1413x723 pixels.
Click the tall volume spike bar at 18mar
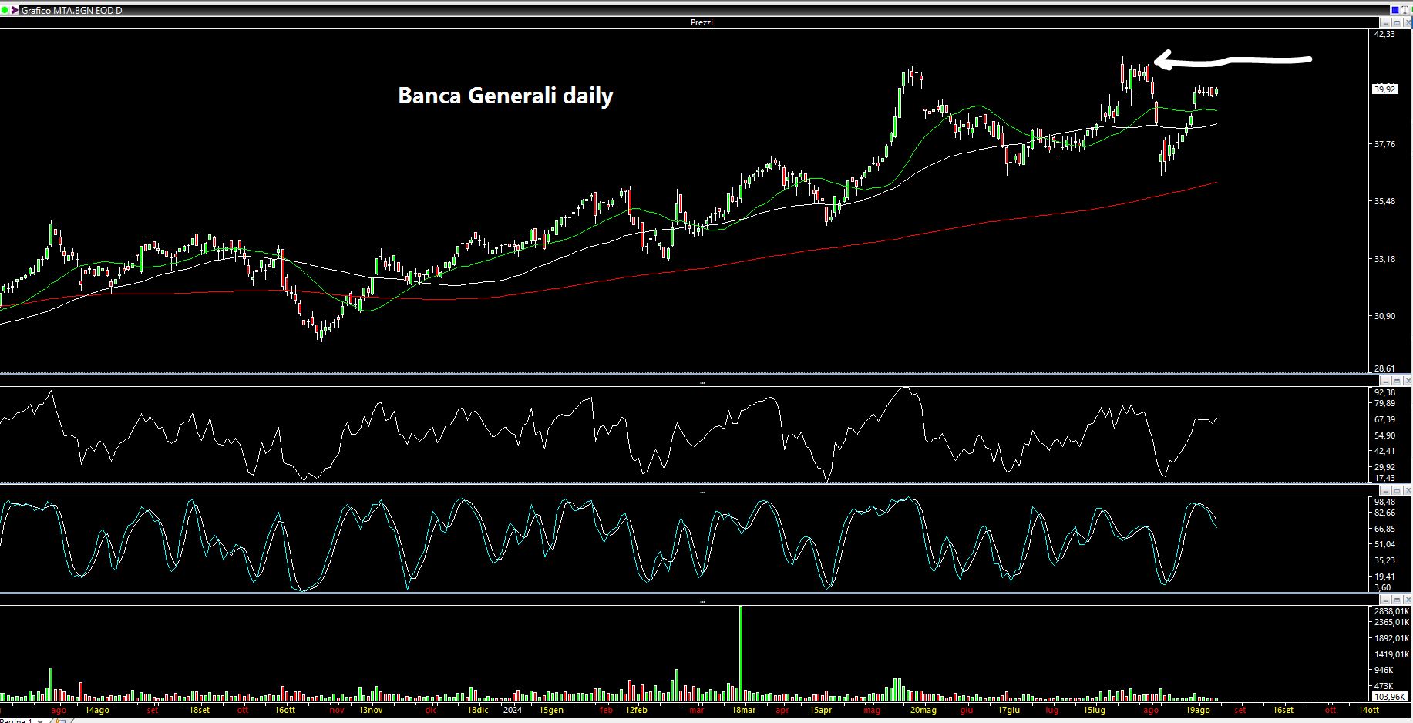741,653
